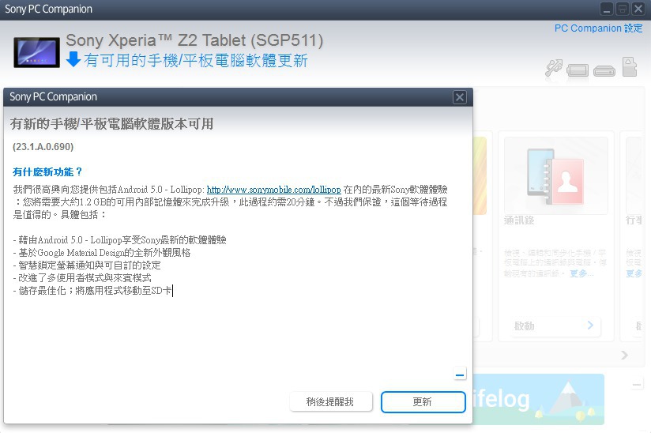The width and height of the screenshot is (651, 433).
Task: Click the Lifelog banner image
Action: click(539, 399)
